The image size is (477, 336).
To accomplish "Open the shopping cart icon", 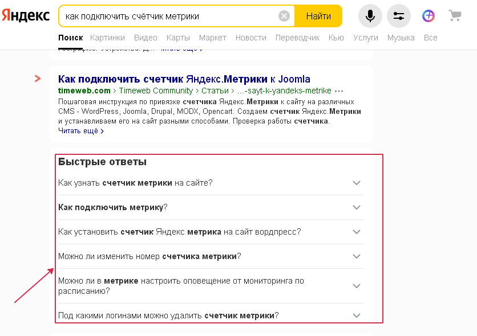I will pyautogui.click(x=455, y=15).
